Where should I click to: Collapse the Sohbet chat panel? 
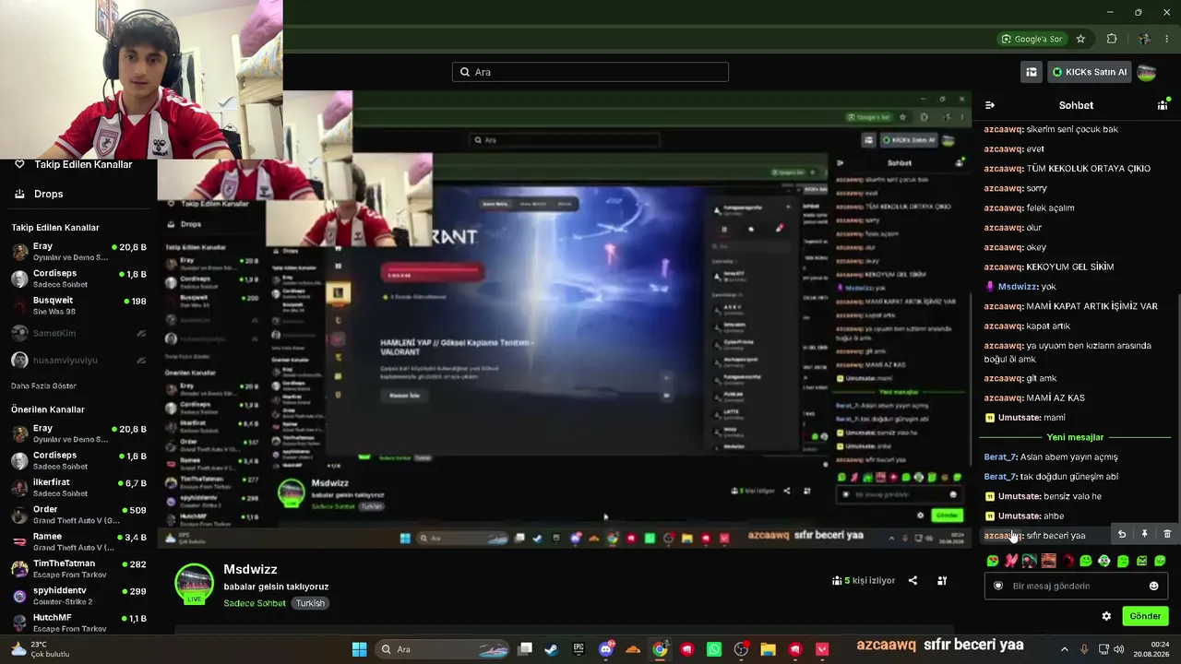click(x=990, y=105)
